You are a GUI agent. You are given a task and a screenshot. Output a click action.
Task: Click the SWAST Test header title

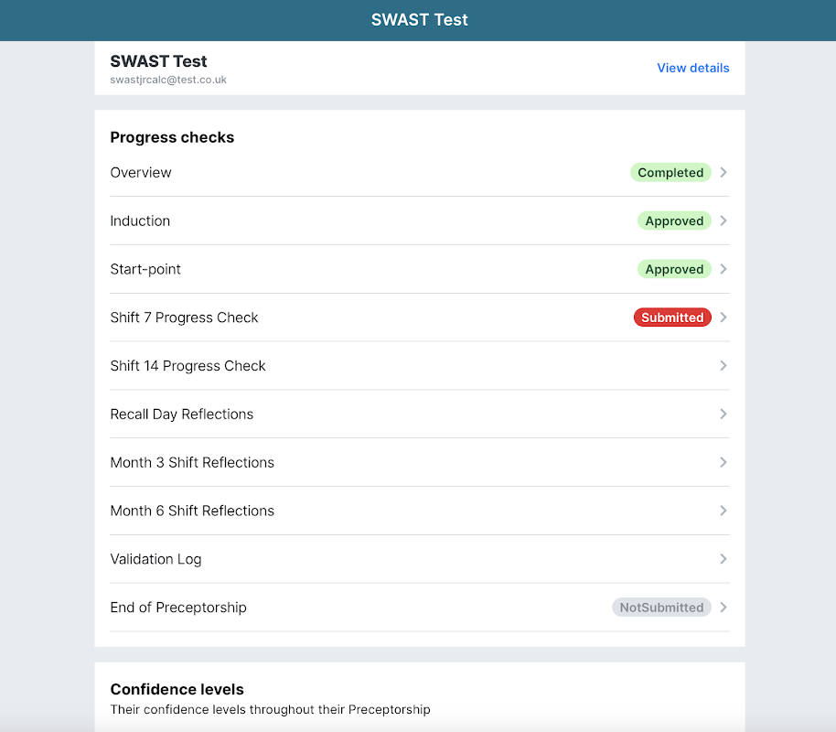[419, 20]
